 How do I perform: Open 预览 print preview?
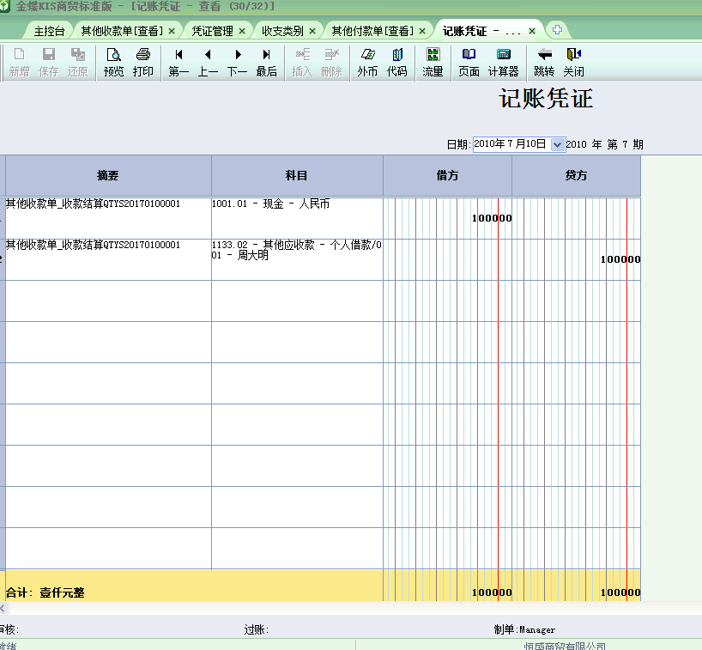point(114,63)
